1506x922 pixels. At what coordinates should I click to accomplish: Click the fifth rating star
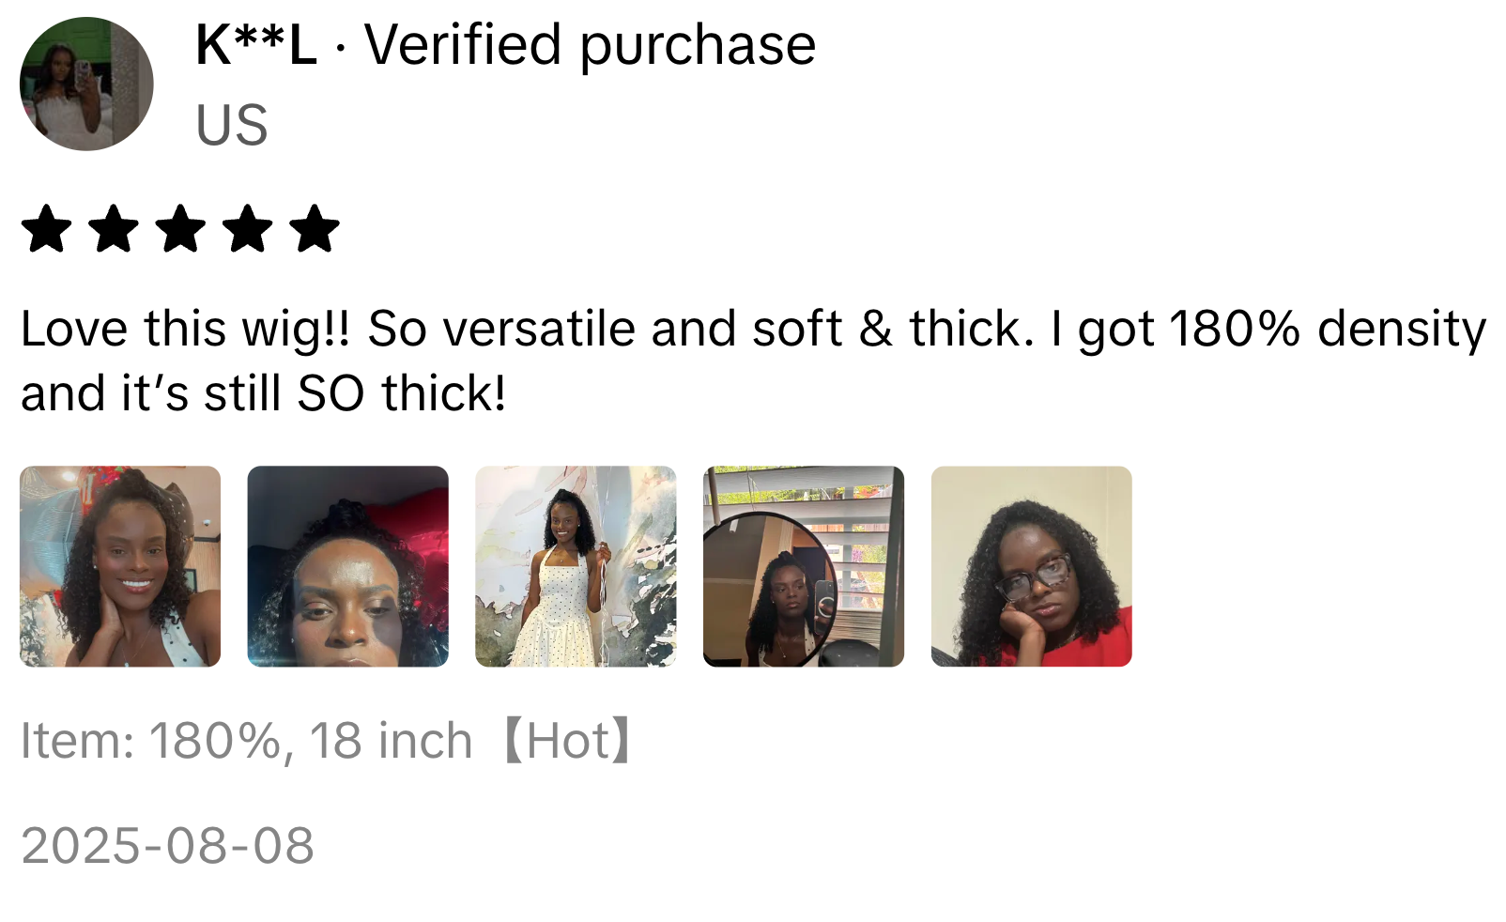point(315,229)
